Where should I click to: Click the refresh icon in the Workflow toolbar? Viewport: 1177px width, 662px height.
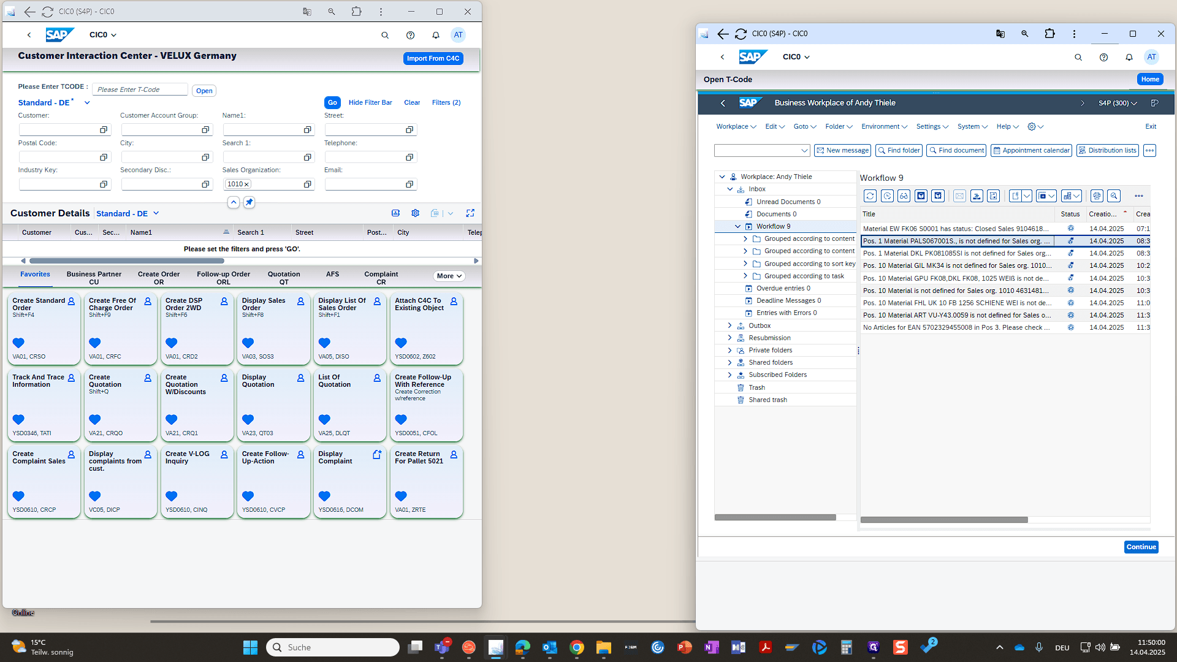[x=870, y=196]
